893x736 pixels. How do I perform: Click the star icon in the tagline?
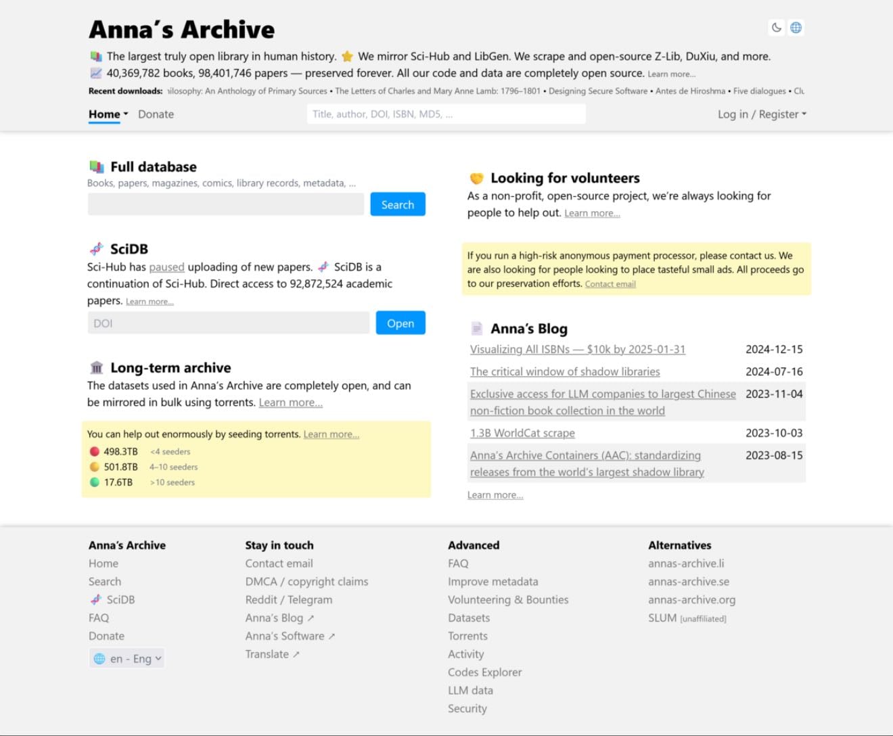coord(347,57)
